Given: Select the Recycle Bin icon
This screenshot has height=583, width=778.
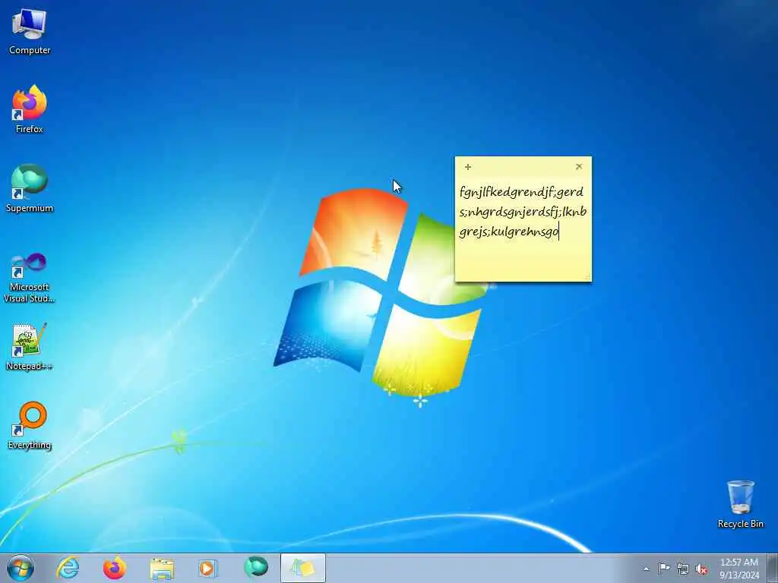Looking at the screenshot, I should coord(740,504).
